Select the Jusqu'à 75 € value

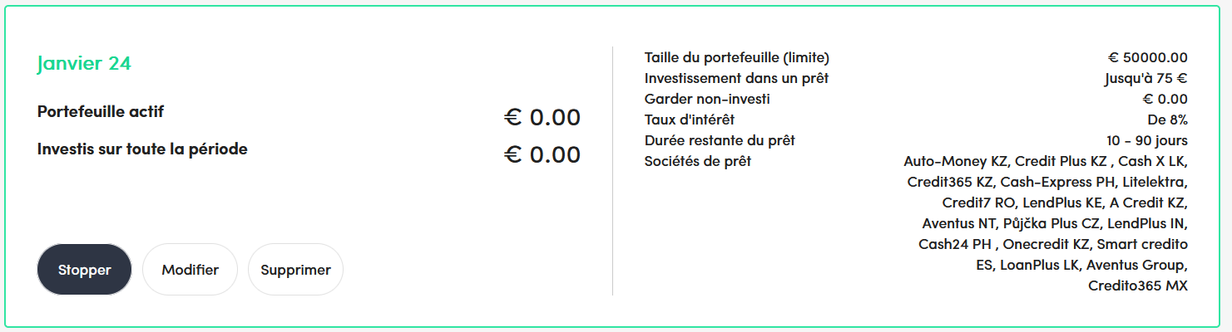point(1145,79)
